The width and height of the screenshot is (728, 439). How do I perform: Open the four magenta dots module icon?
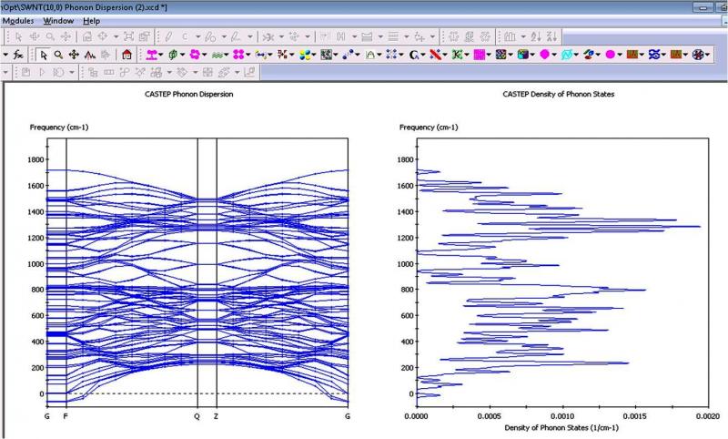[238, 55]
